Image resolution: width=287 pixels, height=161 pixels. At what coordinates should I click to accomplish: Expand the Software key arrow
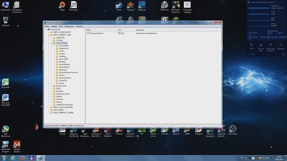coord(52,99)
